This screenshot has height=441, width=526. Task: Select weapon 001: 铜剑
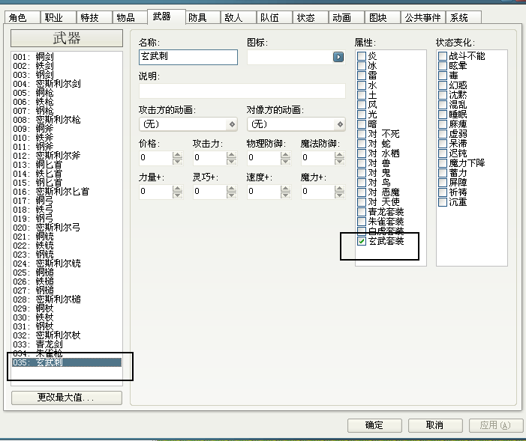67,57
